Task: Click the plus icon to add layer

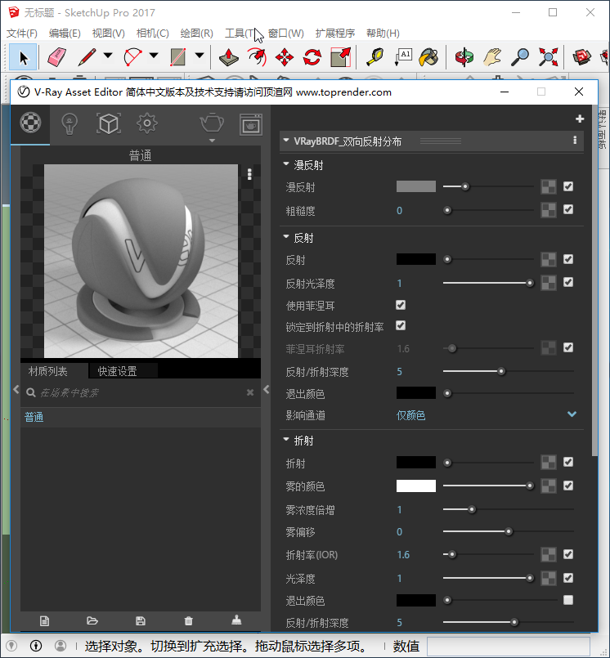Action: pos(580,119)
